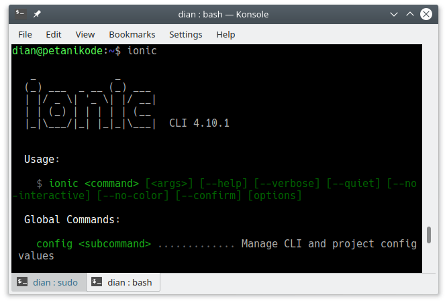This screenshot has height=303, width=447.
Task: Open the Edit menu
Action: (54, 34)
